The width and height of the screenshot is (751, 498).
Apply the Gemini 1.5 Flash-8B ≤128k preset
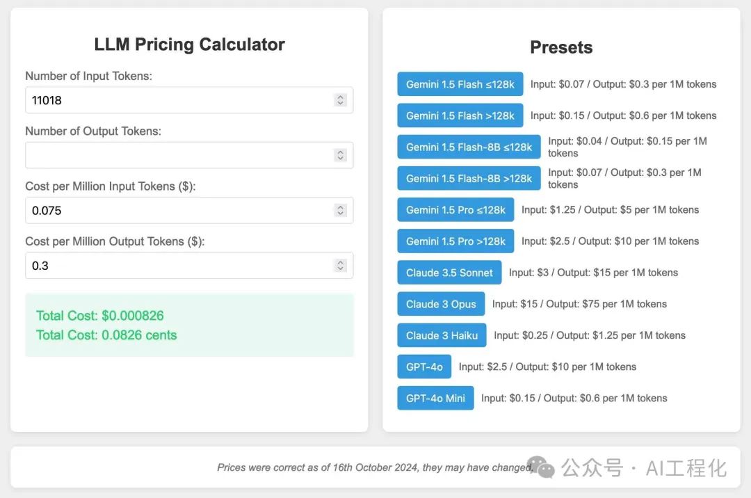(x=469, y=147)
